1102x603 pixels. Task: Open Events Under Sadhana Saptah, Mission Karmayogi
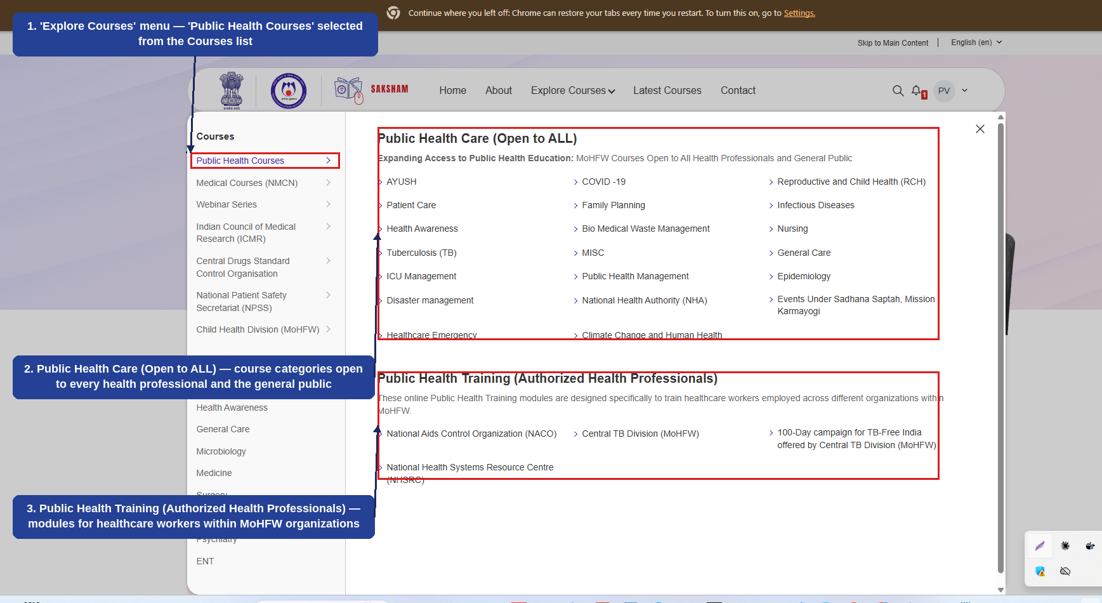(x=856, y=305)
